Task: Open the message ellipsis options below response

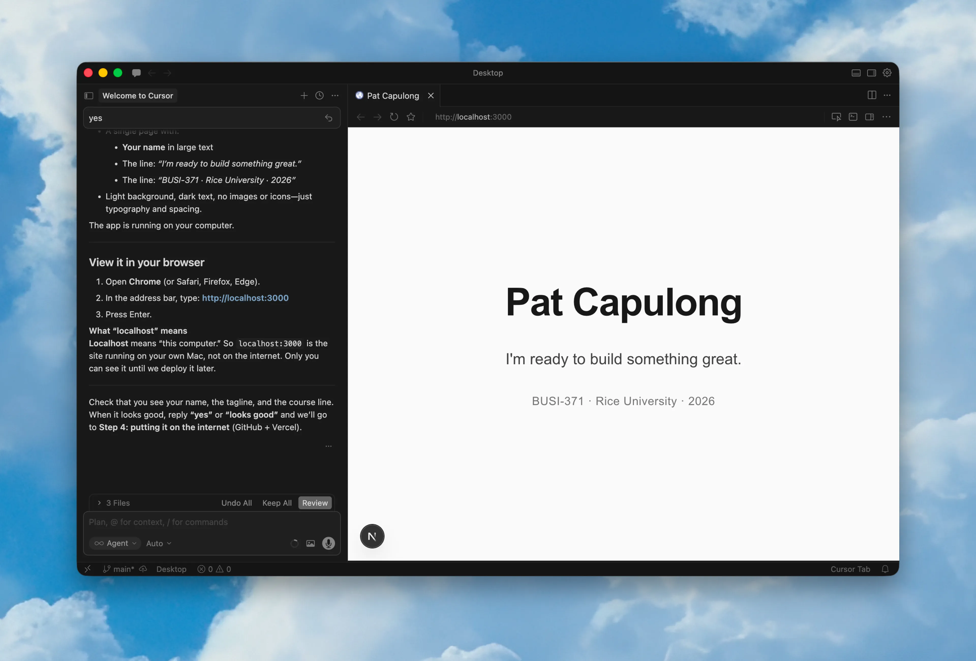Action: pos(329,446)
